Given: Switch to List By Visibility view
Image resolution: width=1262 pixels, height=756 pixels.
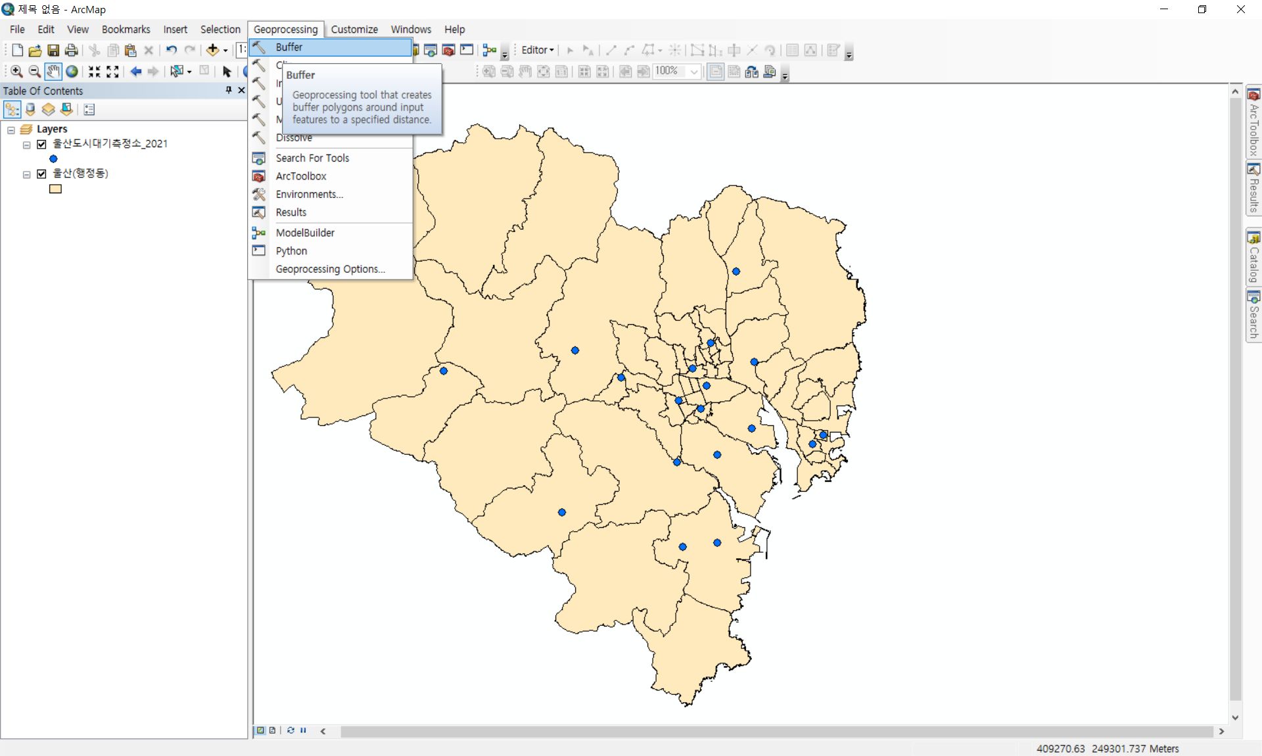Looking at the screenshot, I should coord(48,109).
